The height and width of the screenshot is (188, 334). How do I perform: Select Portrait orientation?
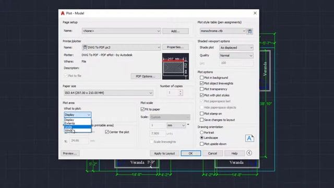point(201,132)
